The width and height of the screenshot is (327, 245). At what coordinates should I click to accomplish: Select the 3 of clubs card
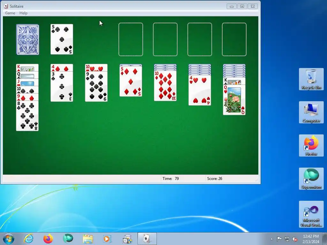[62, 86]
